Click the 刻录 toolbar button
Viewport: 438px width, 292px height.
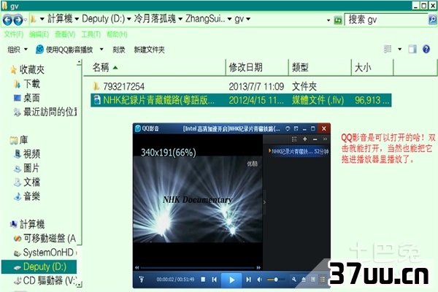click(119, 50)
